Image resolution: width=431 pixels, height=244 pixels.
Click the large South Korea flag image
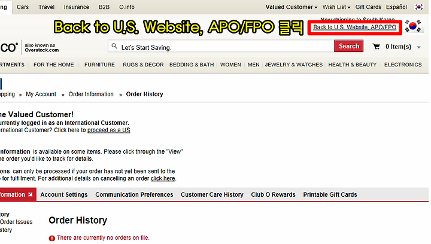[x=413, y=26]
